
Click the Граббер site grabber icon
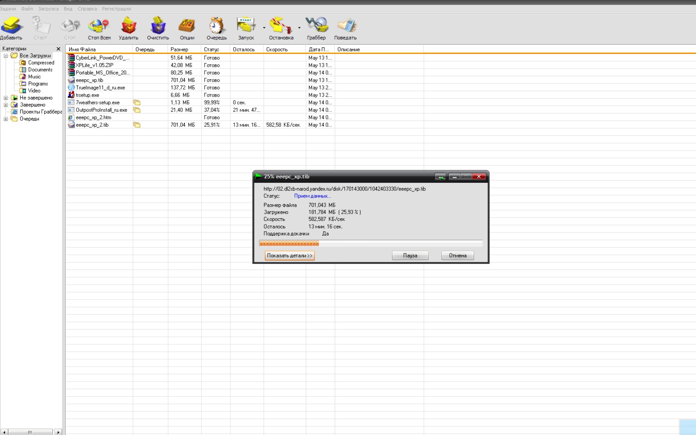tap(316, 26)
